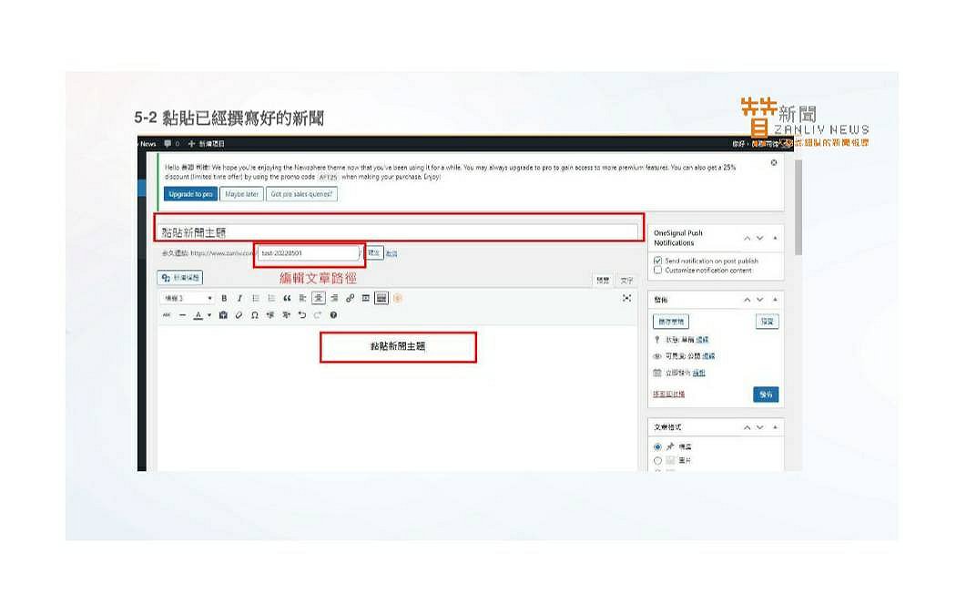This screenshot has height=605, width=956.
Task: Move post format panel down
Action: coord(759,427)
